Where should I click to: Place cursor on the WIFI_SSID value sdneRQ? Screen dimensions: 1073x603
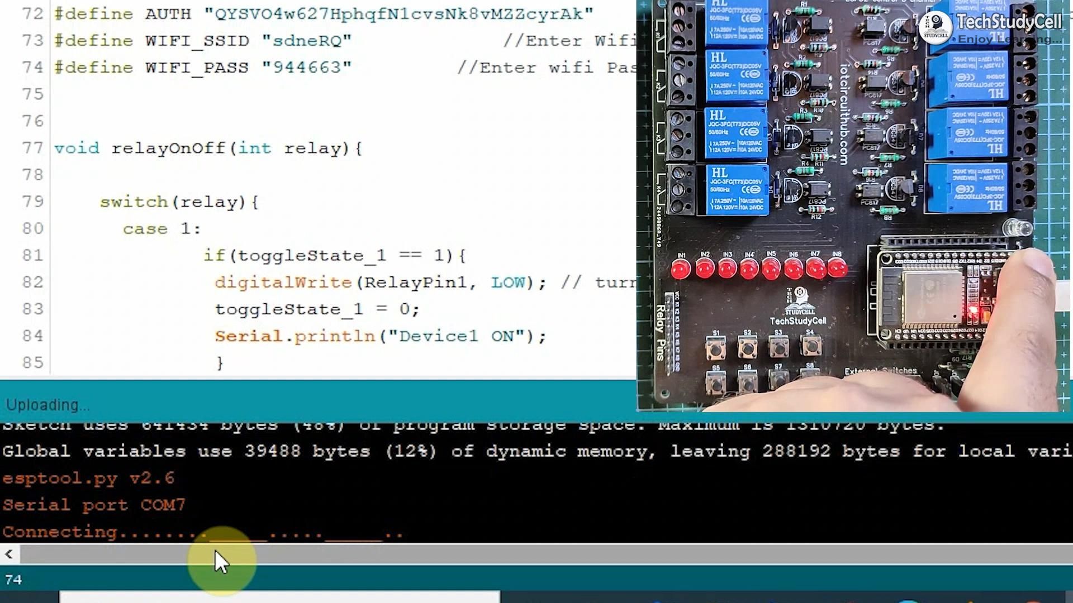click(x=308, y=40)
